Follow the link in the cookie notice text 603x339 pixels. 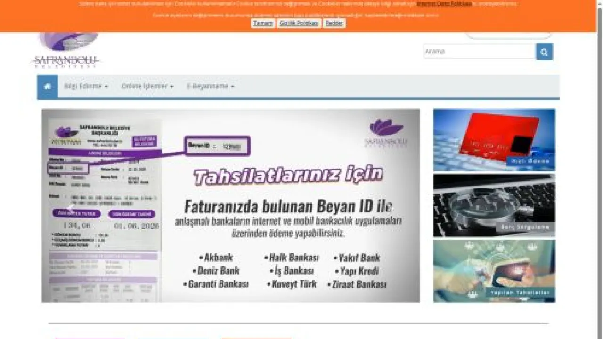[444, 4]
